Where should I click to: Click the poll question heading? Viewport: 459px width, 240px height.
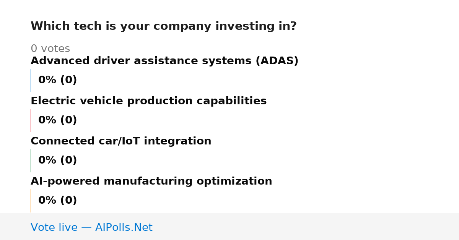click(x=163, y=26)
